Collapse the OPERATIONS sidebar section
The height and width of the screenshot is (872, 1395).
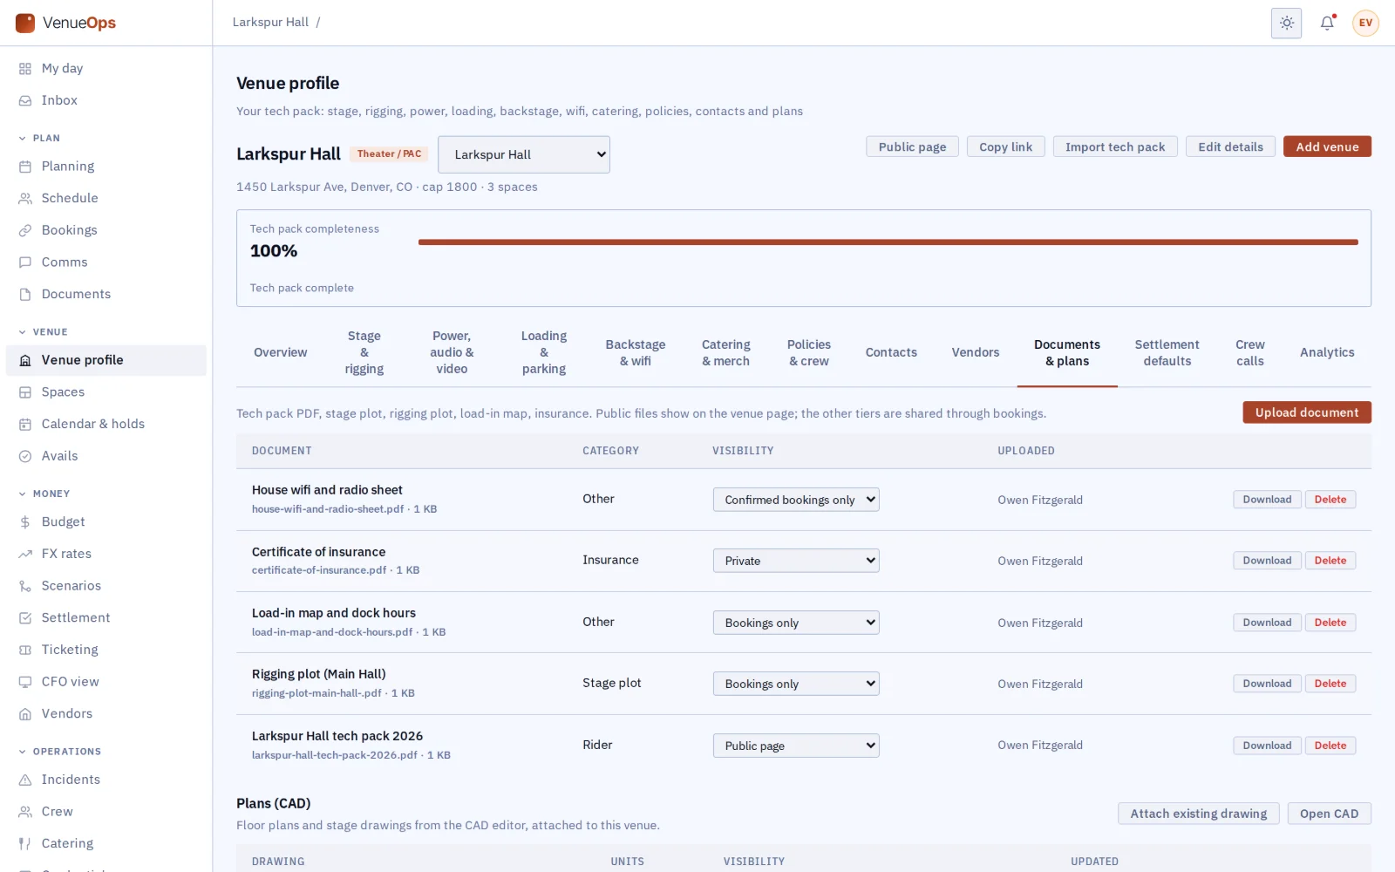tap(59, 752)
